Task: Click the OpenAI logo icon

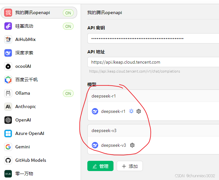Action: click(8, 120)
